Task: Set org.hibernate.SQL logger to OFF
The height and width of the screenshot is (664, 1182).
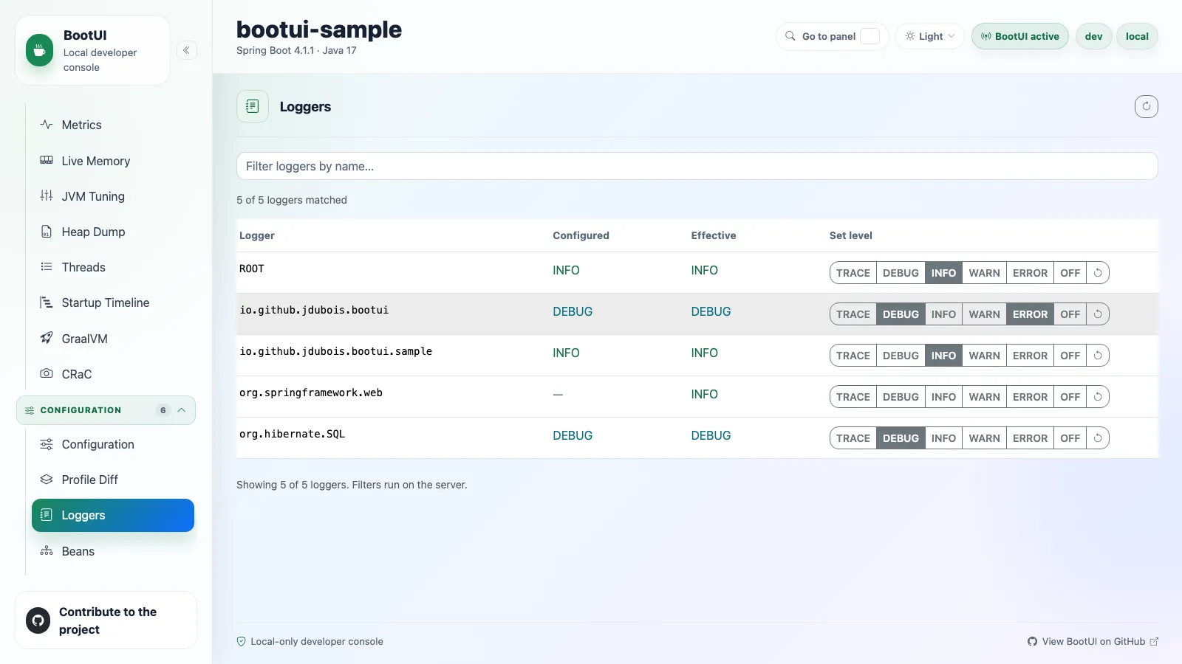Action: [1070, 438]
